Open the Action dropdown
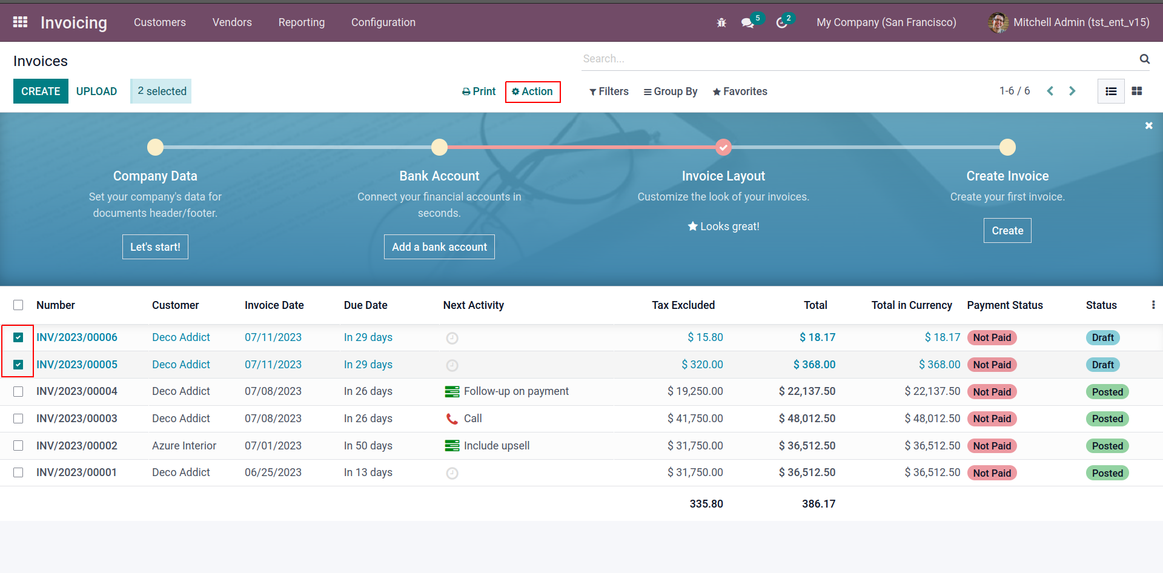Image resolution: width=1163 pixels, height=573 pixels. (x=532, y=91)
